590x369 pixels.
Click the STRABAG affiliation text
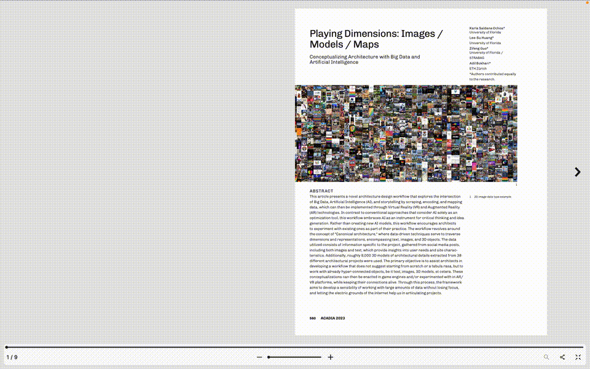tap(476, 58)
